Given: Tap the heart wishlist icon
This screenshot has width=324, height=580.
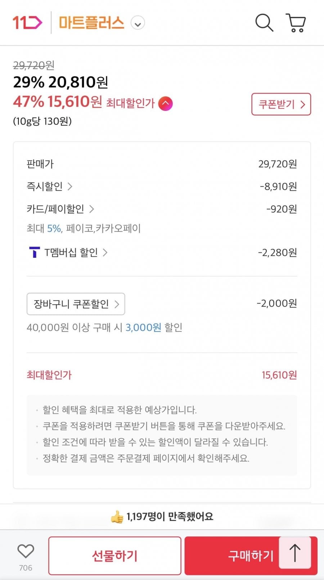Looking at the screenshot, I should [x=26, y=551].
